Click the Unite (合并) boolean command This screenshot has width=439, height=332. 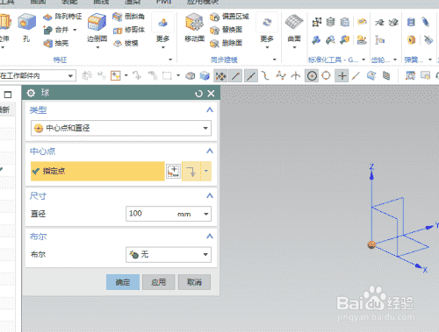click(x=56, y=30)
